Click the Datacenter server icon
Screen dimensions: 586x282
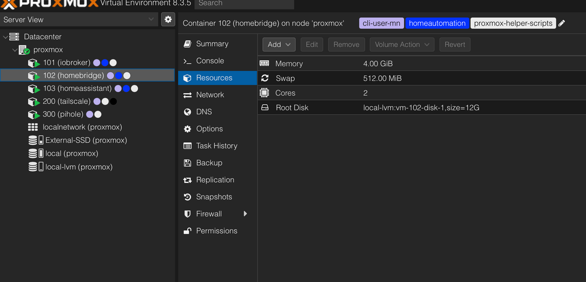pos(14,37)
